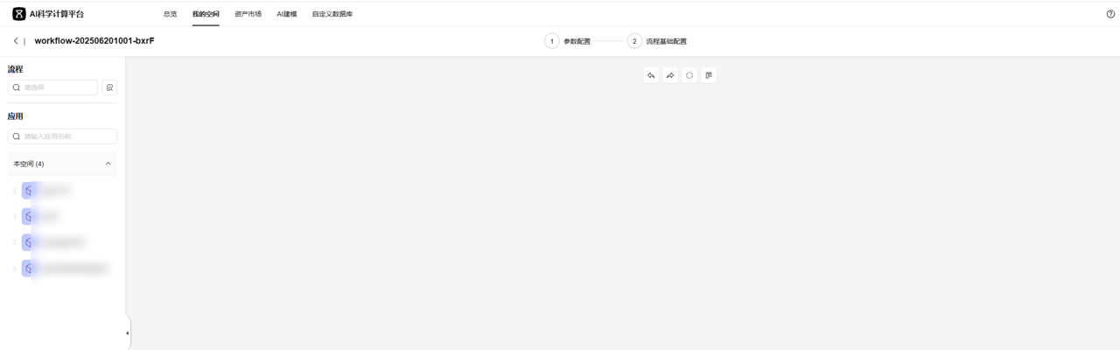Collapse the 本空间 (4) group
Image resolution: width=1120 pixels, height=350 pixels.
pos(62,164)
